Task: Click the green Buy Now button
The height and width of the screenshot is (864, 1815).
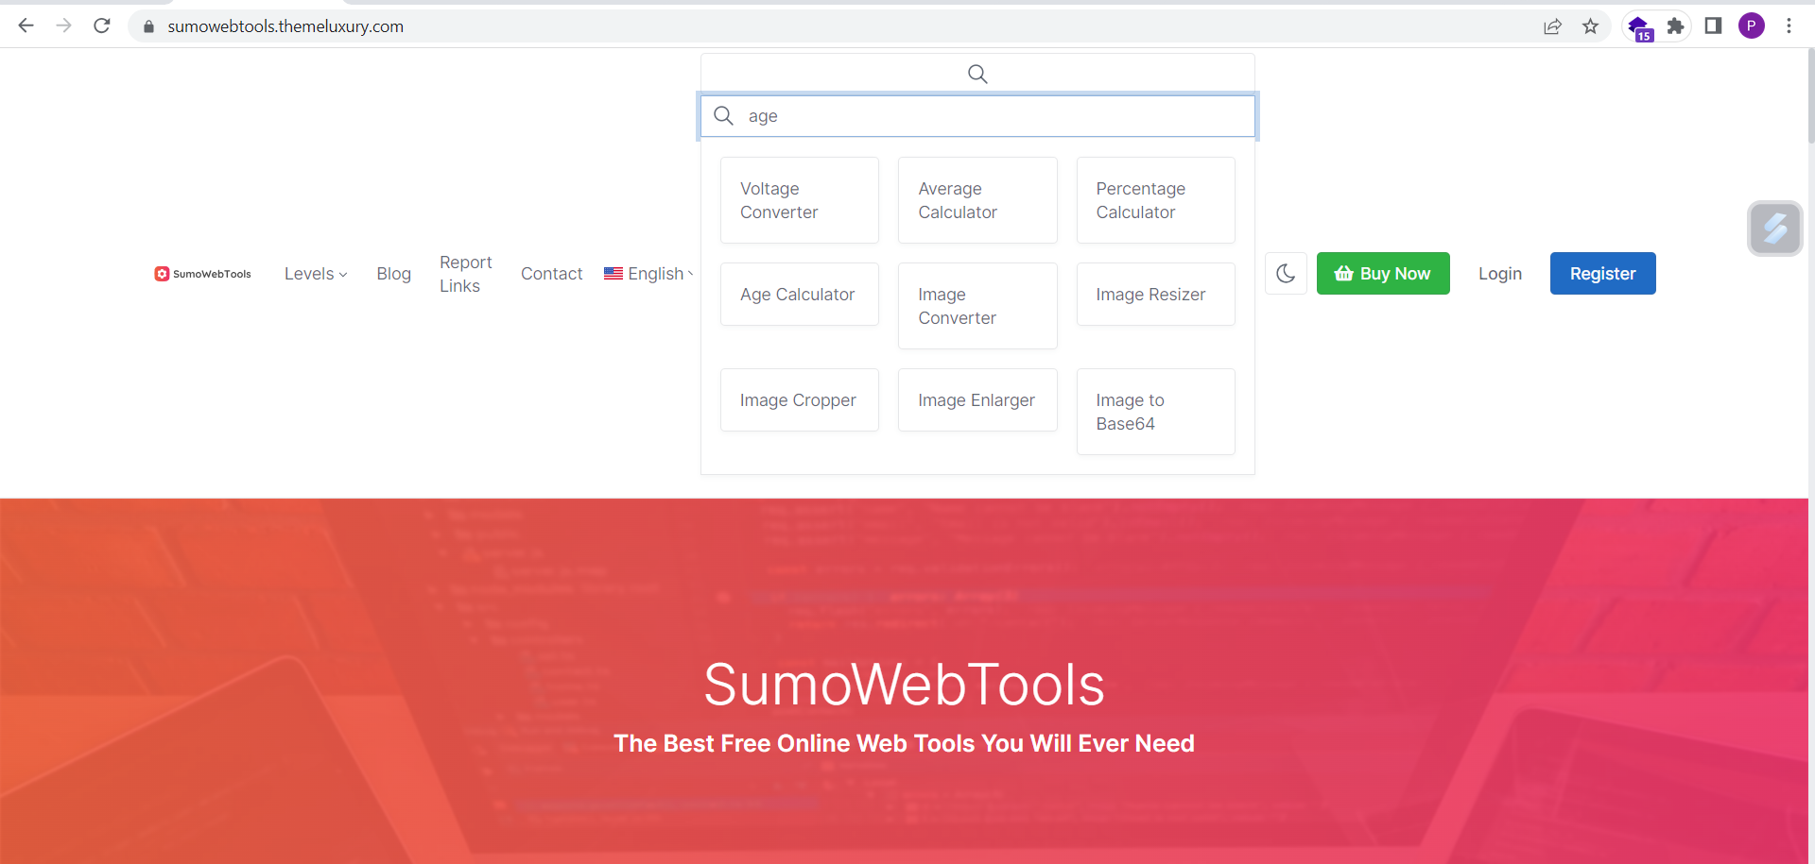Action: coord(1382,274)
